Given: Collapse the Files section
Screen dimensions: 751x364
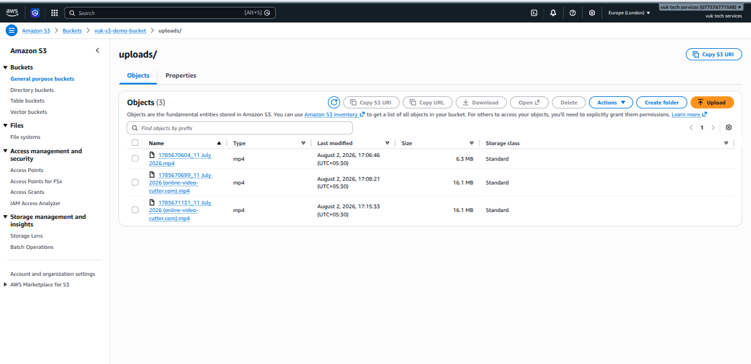Looking at the screenshot, I should [x=5, y=126].
